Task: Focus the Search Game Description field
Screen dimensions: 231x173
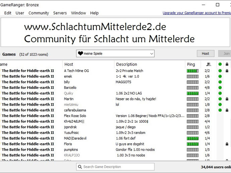Action: click(x=115, y=167)
